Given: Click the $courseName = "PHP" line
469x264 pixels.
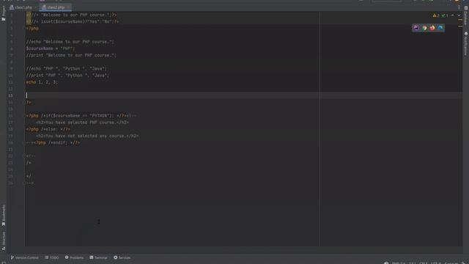Looking at the screenshot, I should coord(51,48).
